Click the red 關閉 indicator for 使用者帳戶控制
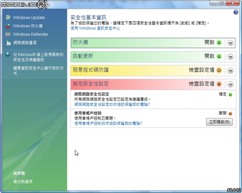Image resolution: width=242 pixels, height=193 pixels. 230,114
